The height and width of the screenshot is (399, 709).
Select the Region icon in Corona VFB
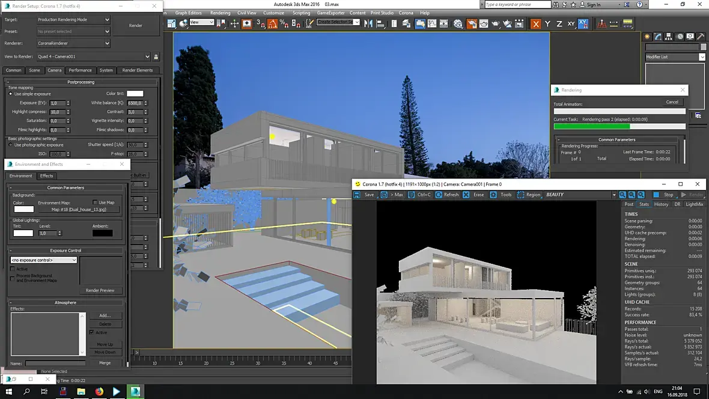pos(520,195)
